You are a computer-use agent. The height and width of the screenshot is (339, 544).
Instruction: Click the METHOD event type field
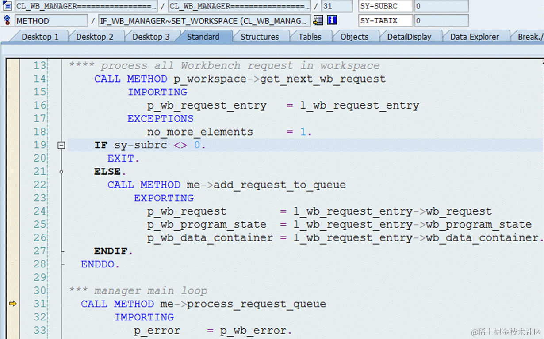51,20
